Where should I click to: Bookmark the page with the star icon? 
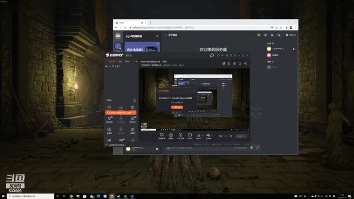click(281, 27)
